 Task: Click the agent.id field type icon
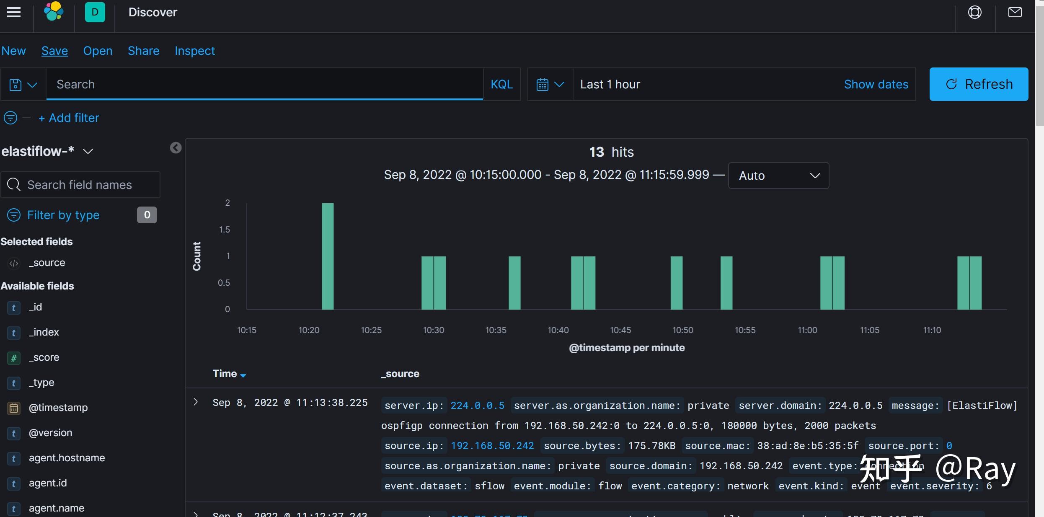pyautogui.click(x=14, y=483)
